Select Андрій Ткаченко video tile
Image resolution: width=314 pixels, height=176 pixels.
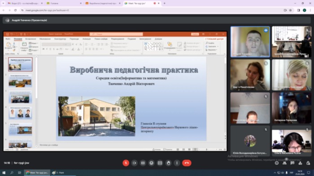[250, 42]
